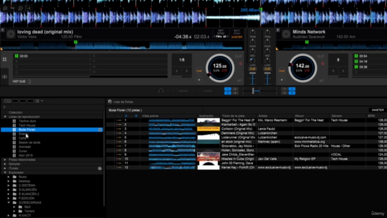Viewport: 387px width, 218px height.
Task: Toggle master tempo MT on deck 1
Action: (x=239, y=81)
